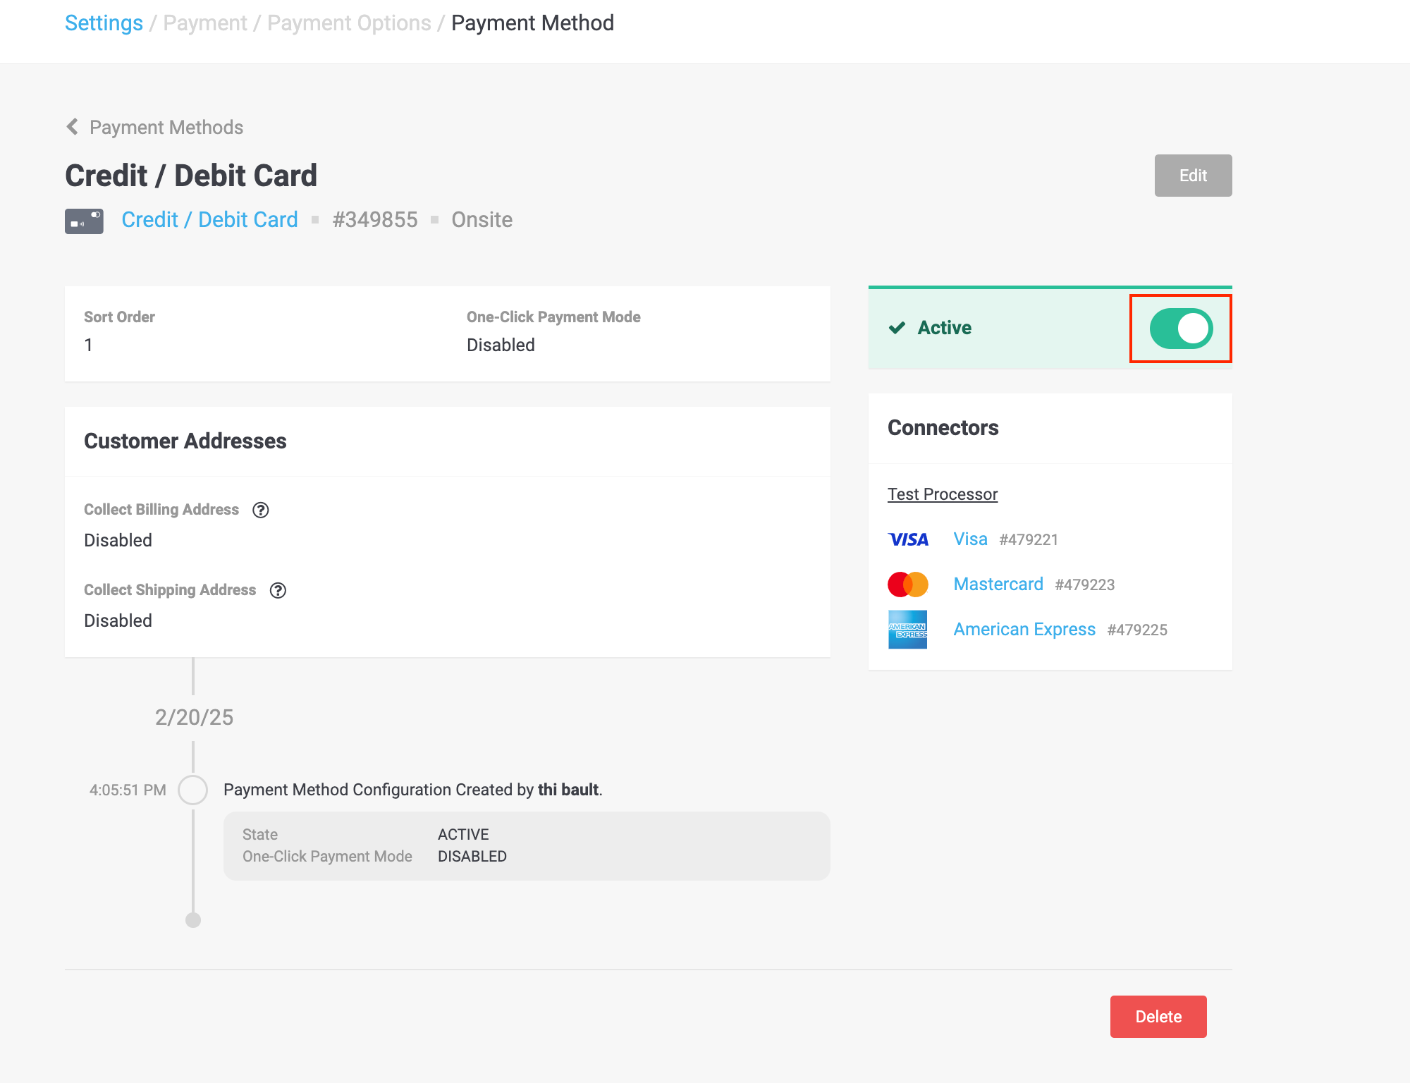Viewport: 1410px width, 1083px height.
Task: Toggle the Active switch off
Action: coord(1181,329)
